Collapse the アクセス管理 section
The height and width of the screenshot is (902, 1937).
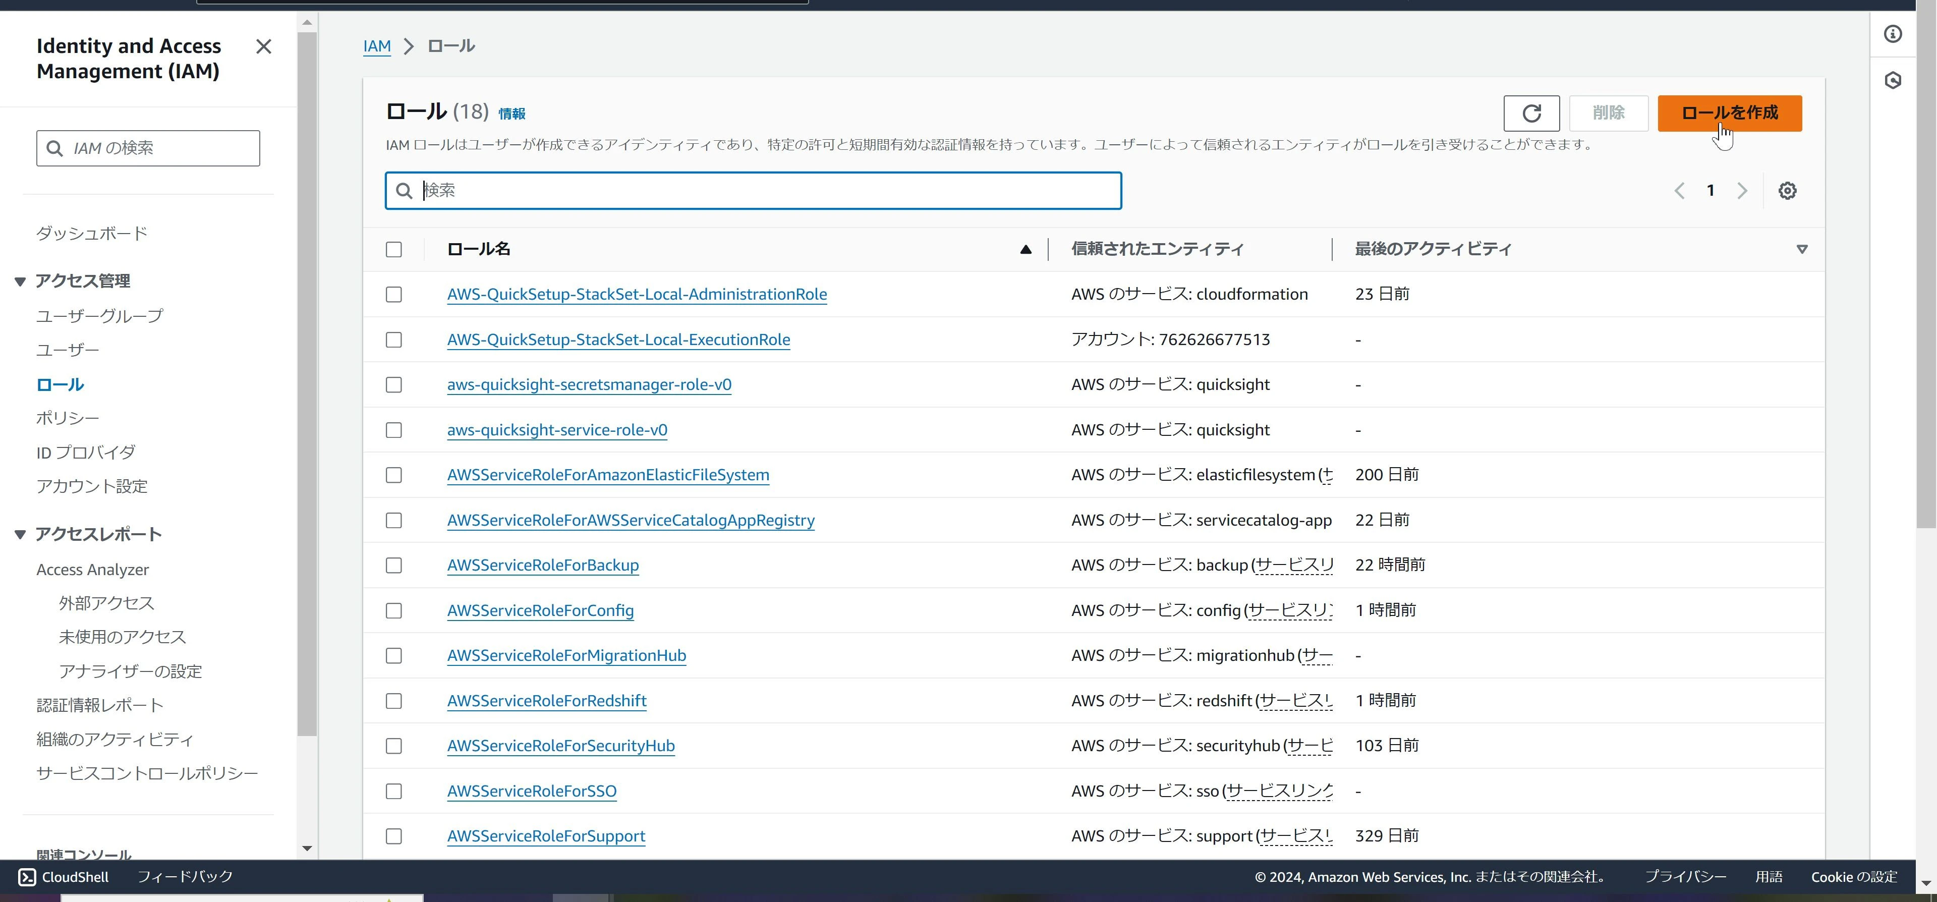click(20, 281)
